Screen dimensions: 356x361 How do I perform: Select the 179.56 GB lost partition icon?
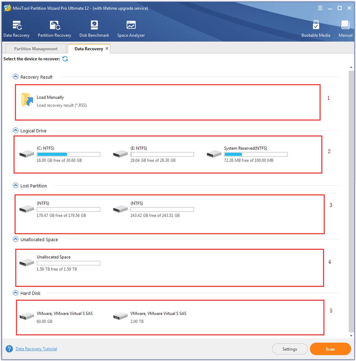point(27,209)
